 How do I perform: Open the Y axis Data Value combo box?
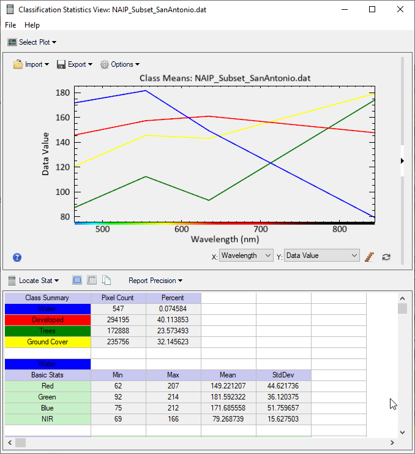pos(322,255)
